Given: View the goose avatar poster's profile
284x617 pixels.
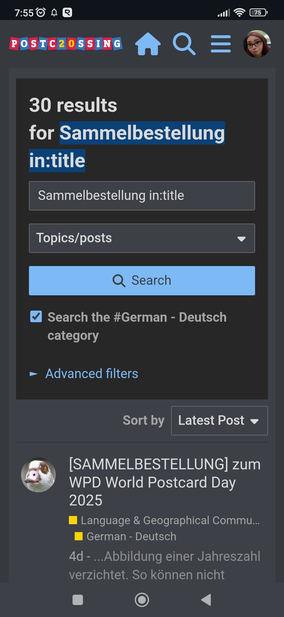Looking at the screenshot, I should [x=38, y=475].
